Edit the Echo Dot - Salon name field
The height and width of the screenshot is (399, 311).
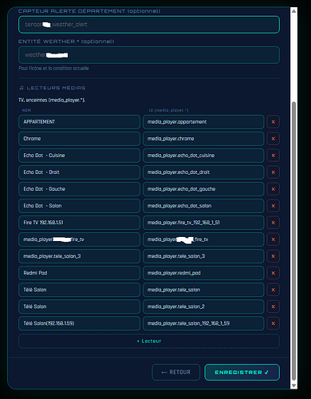tap(79, 206)
